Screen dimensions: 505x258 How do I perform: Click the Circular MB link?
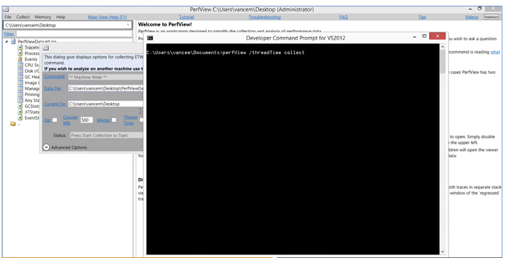click(70, 120)
